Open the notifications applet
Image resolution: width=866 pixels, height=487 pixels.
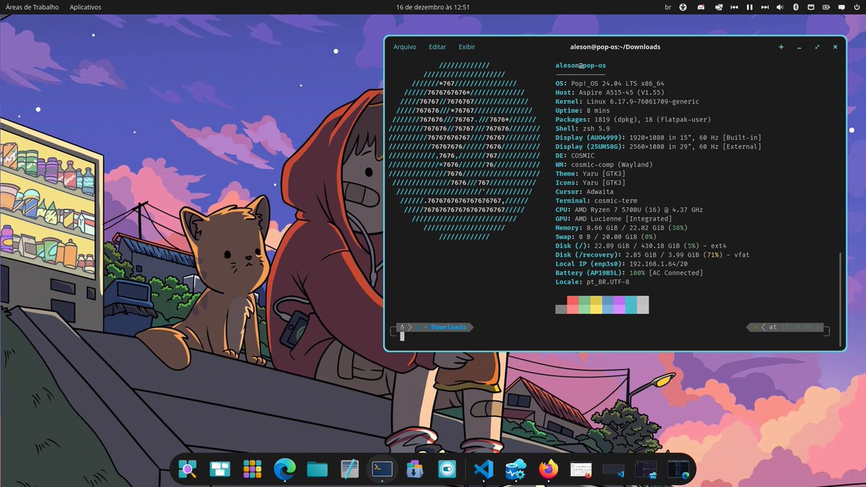pos(841,6)
